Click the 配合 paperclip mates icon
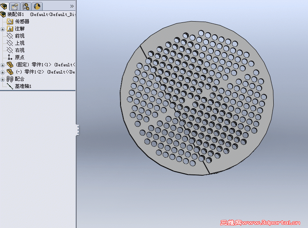Viewport: 308px width, 228px height. [10, 79]
